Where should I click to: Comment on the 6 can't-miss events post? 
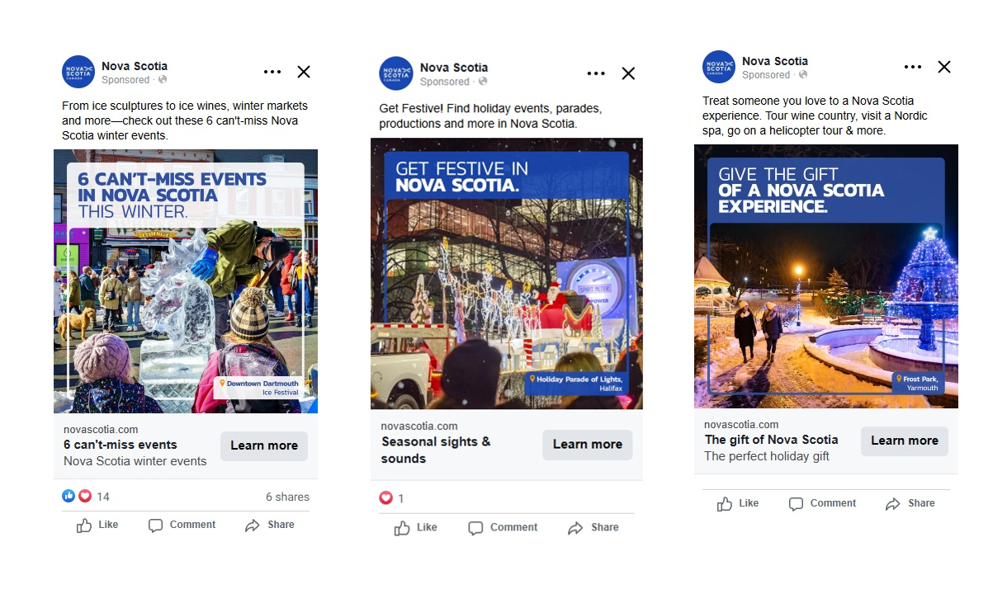tap(182, 525)
